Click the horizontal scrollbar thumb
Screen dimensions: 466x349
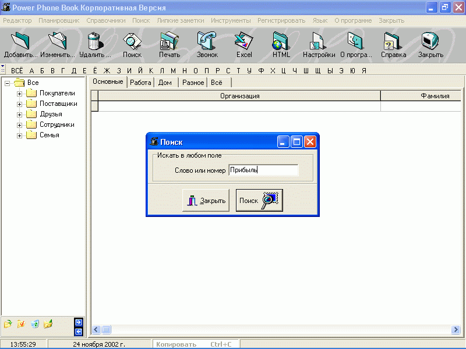(106, 329)
